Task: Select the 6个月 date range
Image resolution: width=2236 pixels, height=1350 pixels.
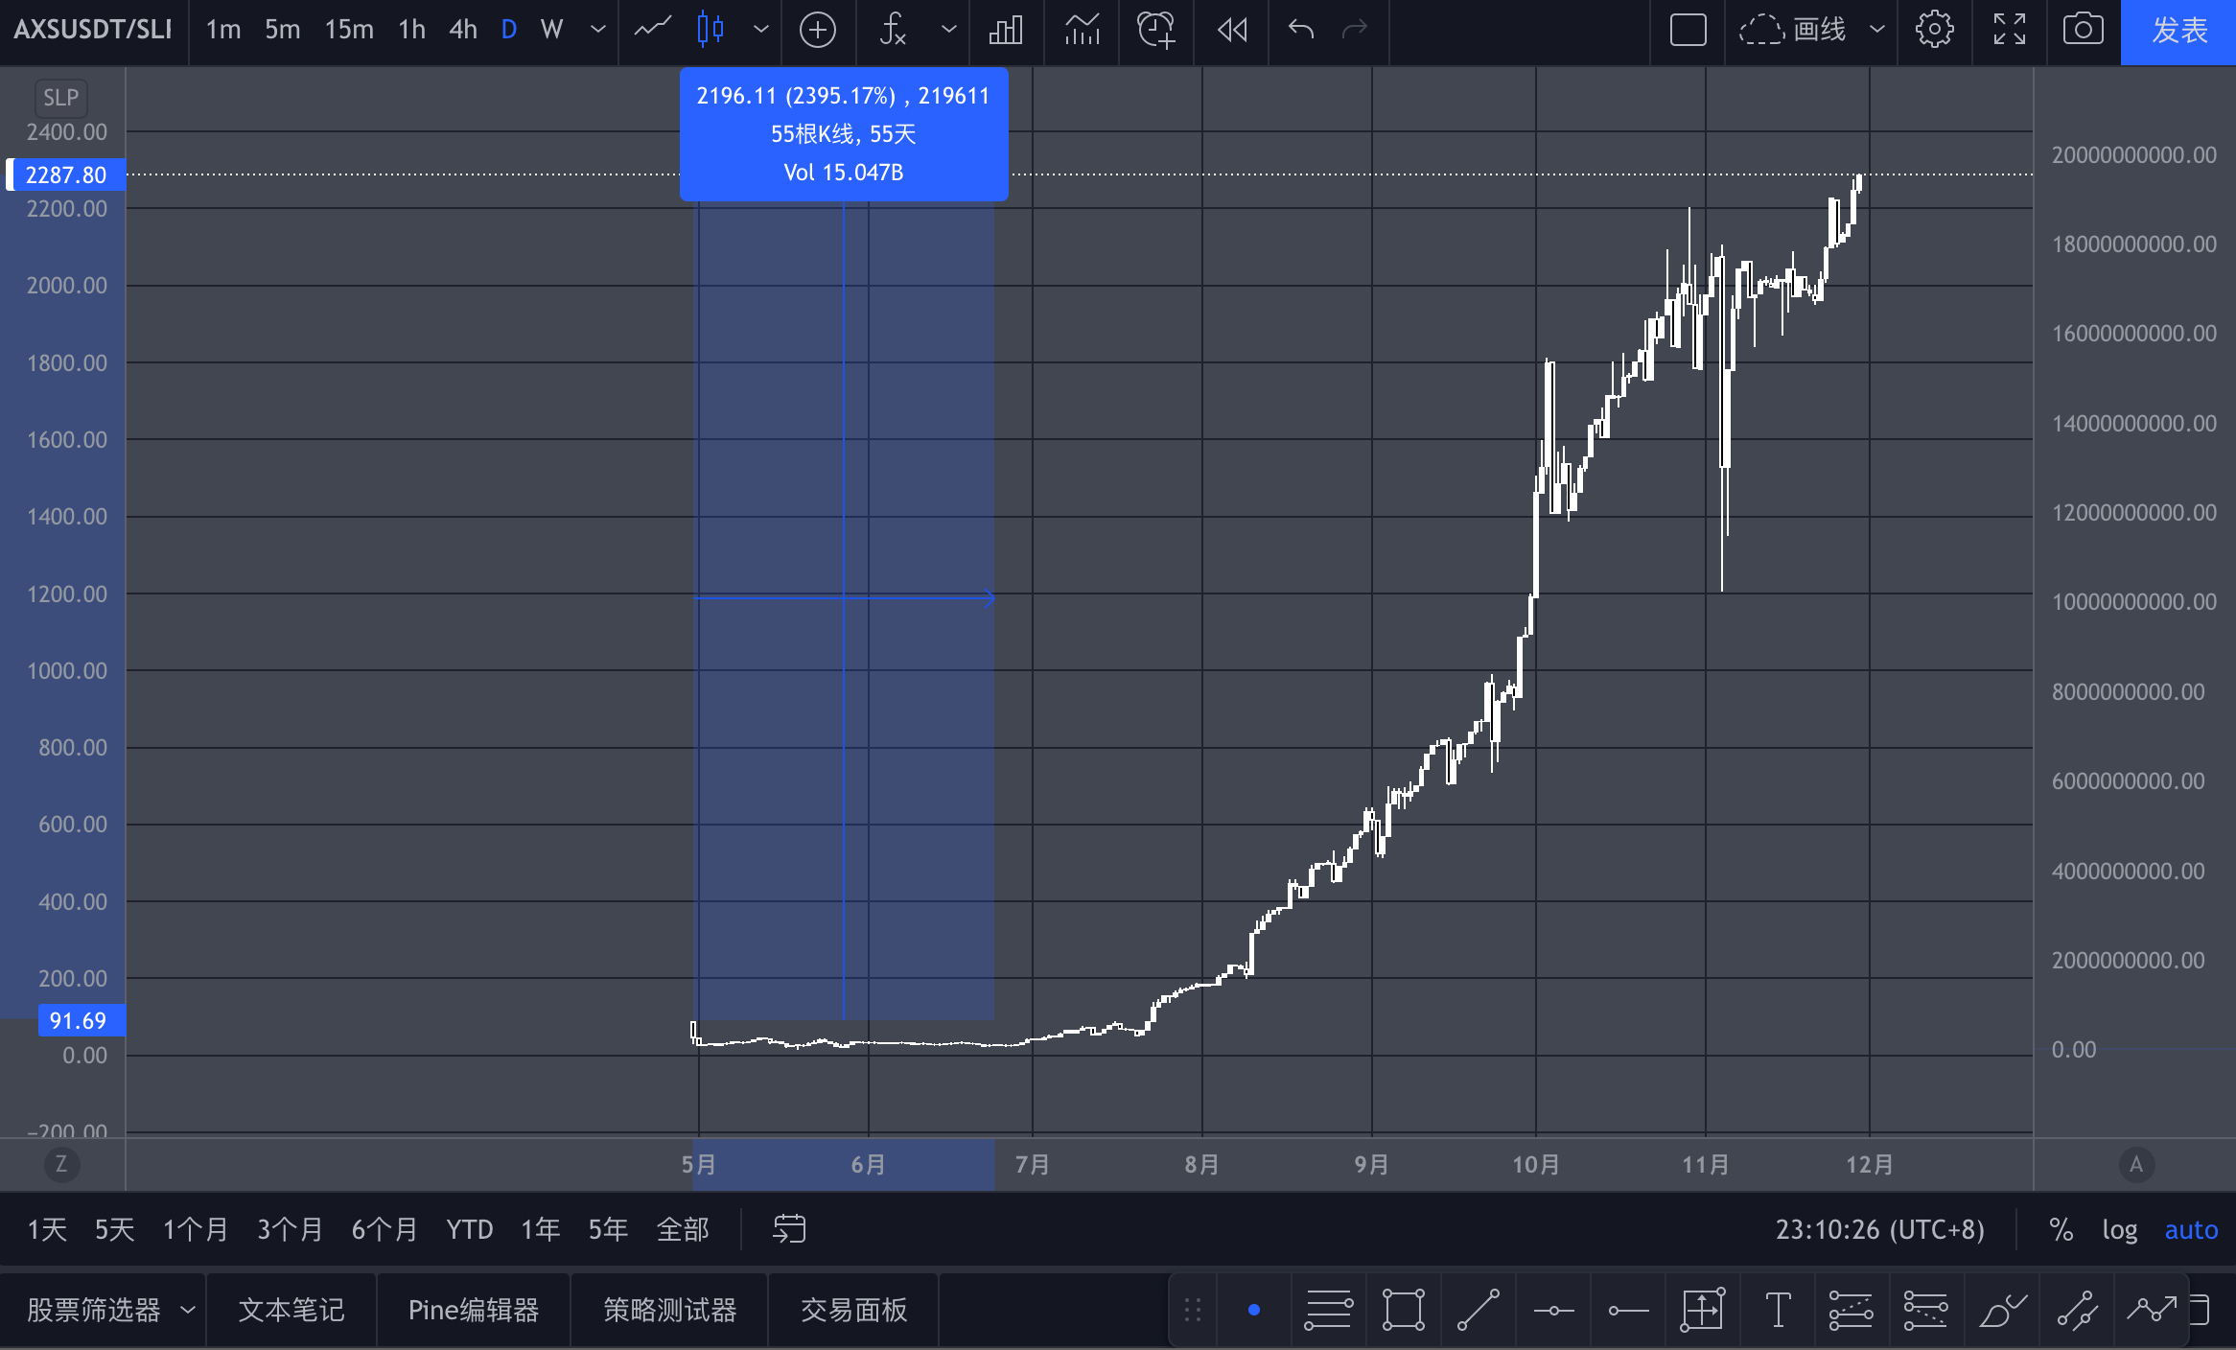Action: coord(384,1229)
